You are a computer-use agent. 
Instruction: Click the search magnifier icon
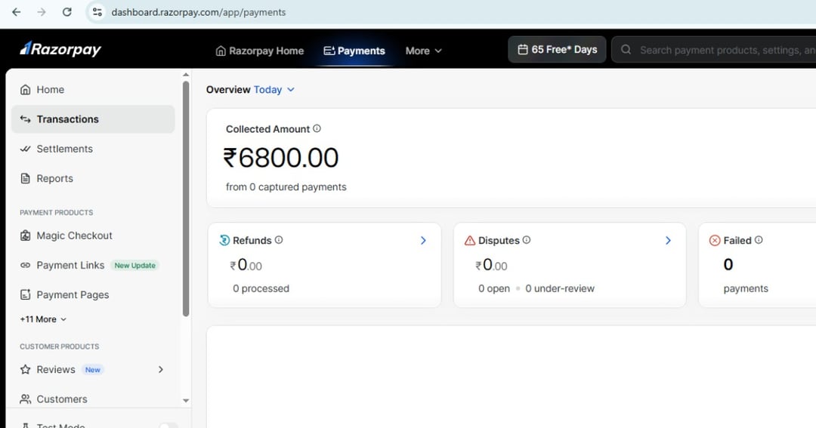(x=626, y=49)
